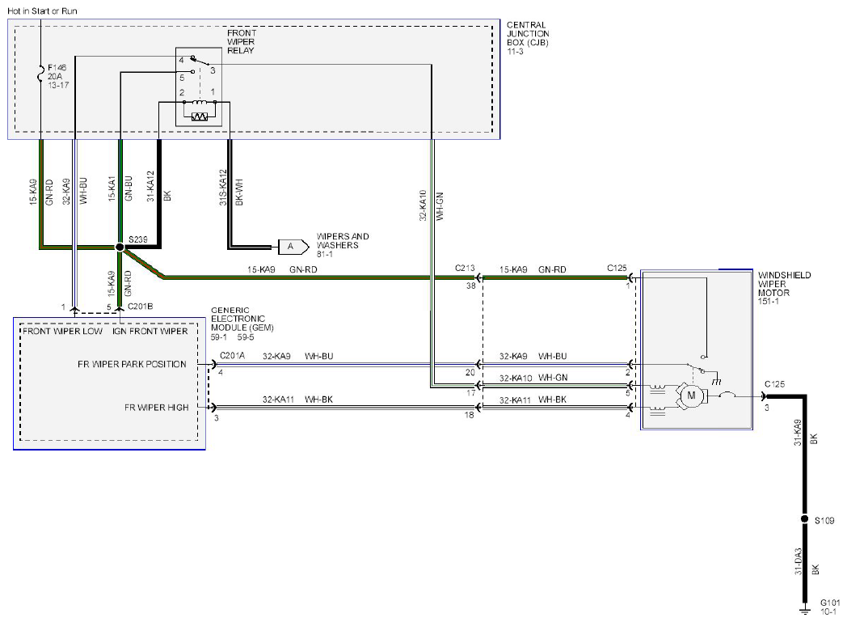Click the 'G101' ground label
This screenshot has width=847, height=622.
point(830,603)
